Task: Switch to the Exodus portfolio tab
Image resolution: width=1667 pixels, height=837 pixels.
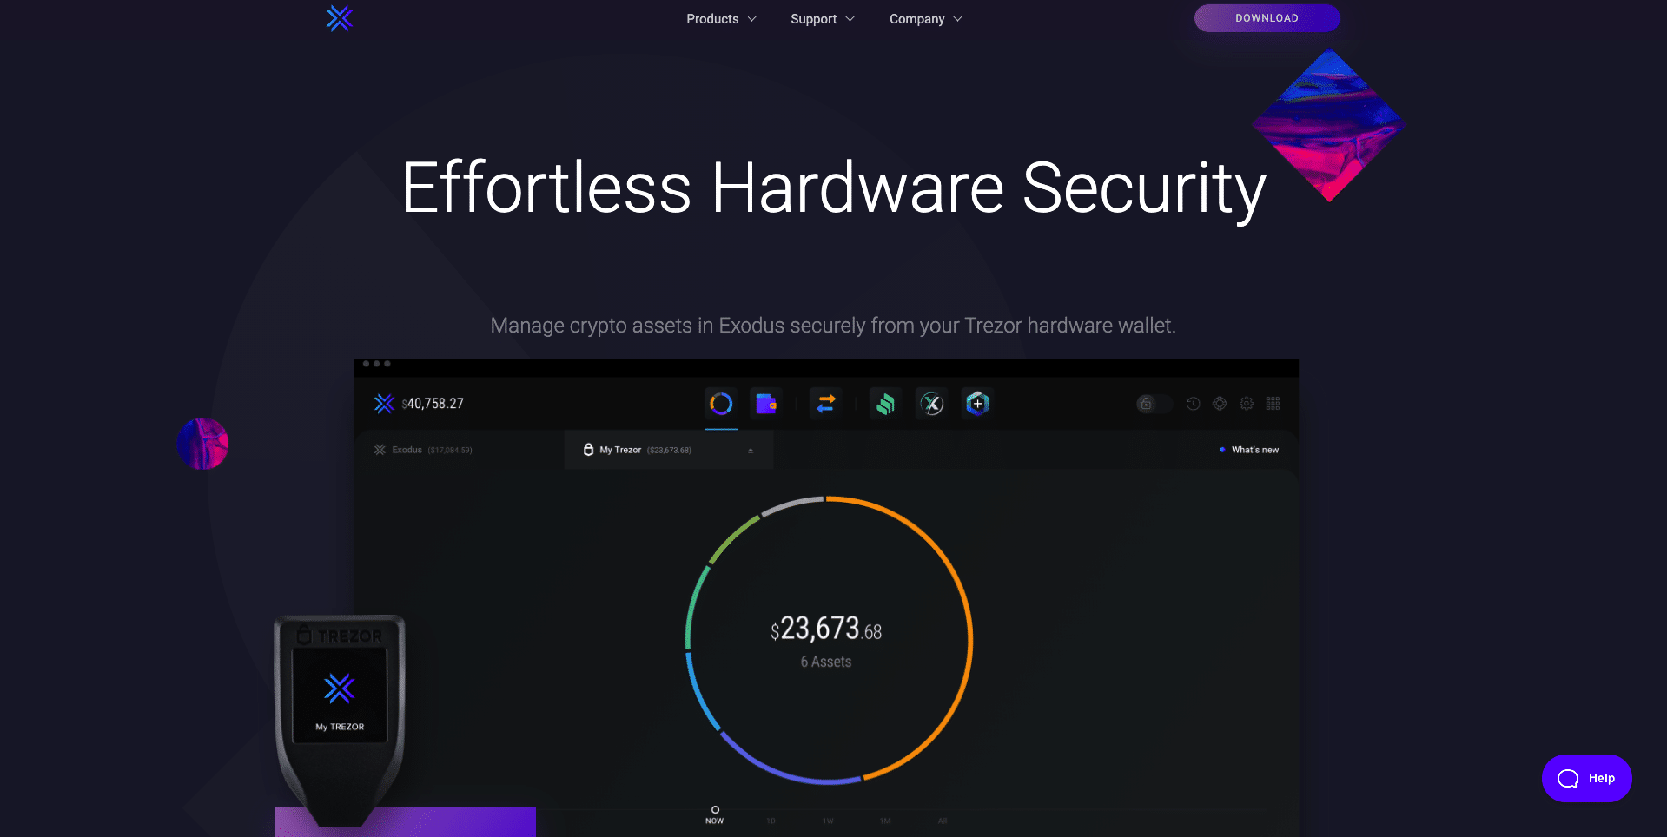Action: [x=423, y=450]
